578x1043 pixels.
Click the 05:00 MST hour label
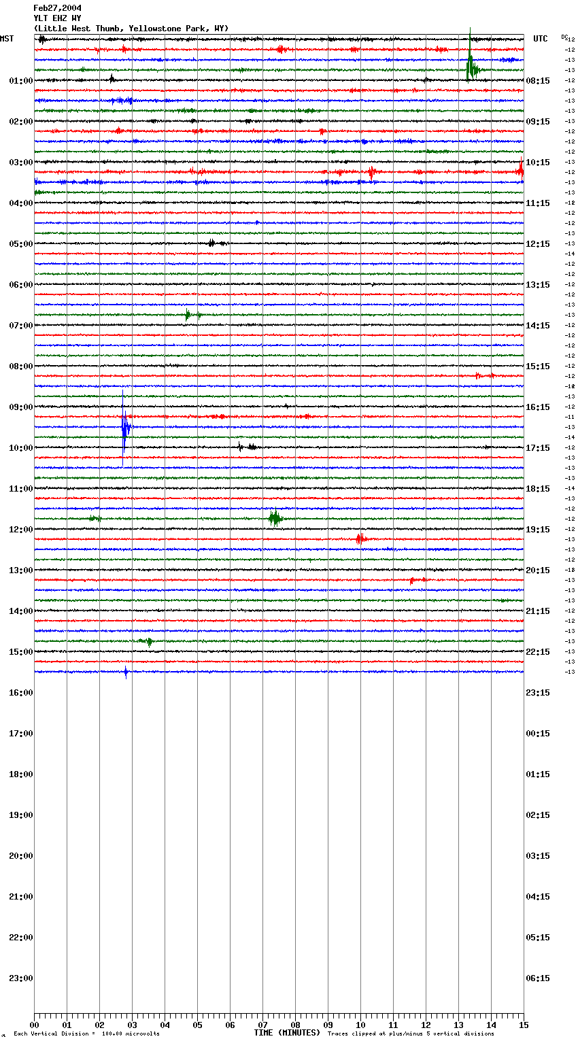21,244
